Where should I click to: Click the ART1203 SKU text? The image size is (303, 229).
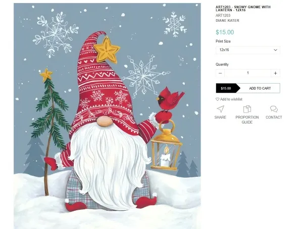[223, 16]
